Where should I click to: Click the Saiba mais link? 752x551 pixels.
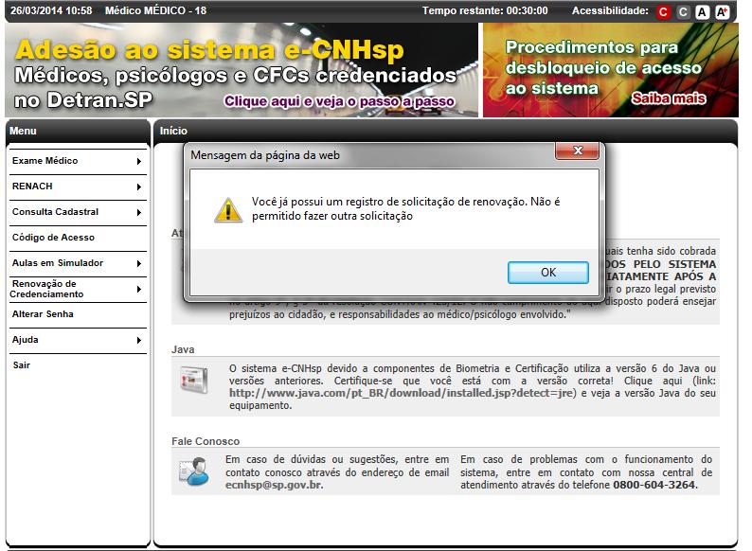tap(669, 98)
